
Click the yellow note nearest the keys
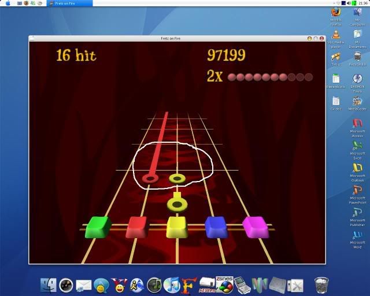tap(177, 204)
